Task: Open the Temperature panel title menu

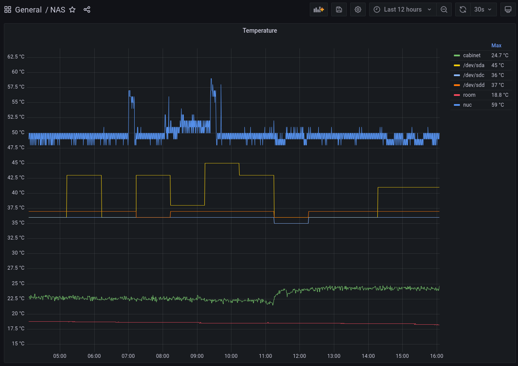Action: point(260,31)
